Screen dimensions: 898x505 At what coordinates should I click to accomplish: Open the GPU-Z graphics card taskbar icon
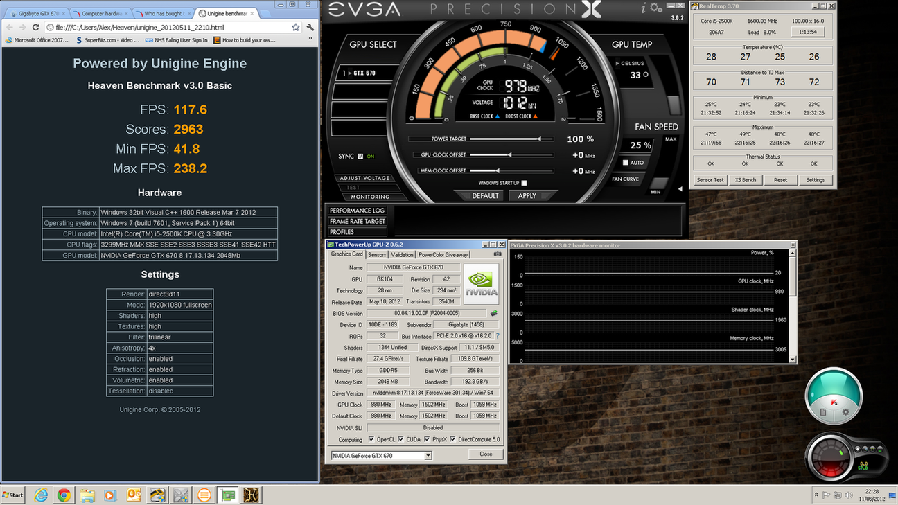pyautogui.click(x=227, y=495)
